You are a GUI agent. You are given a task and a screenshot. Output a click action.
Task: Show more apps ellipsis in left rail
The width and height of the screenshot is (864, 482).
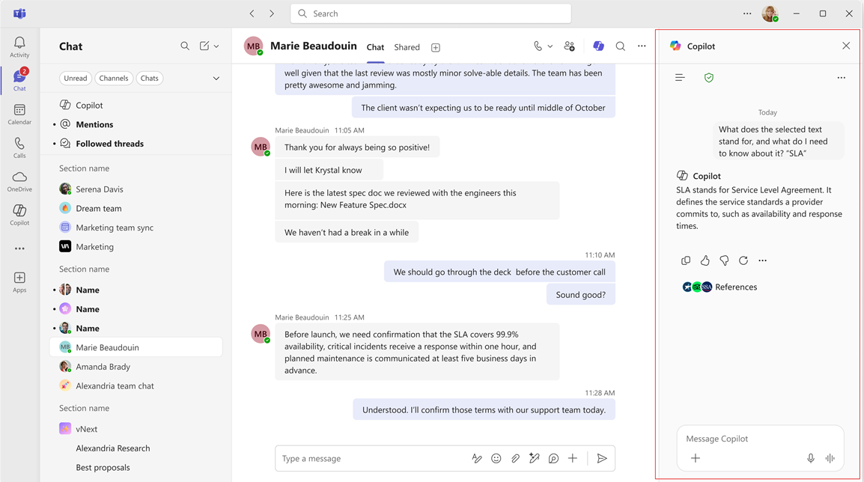point(19,248)
